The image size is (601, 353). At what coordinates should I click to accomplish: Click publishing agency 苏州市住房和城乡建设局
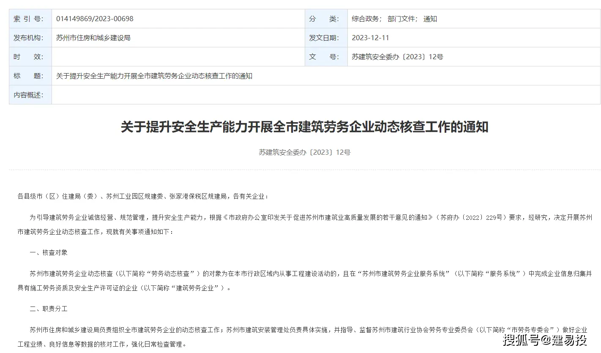pos(93,38)
